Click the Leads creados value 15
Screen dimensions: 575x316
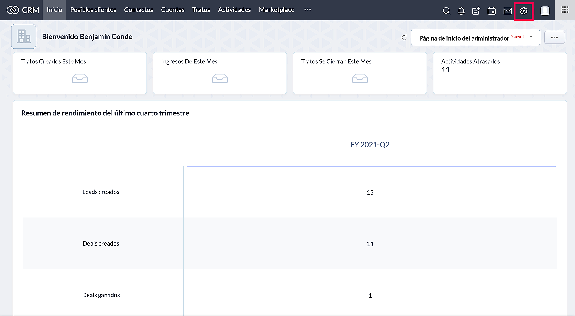point(370,193)
